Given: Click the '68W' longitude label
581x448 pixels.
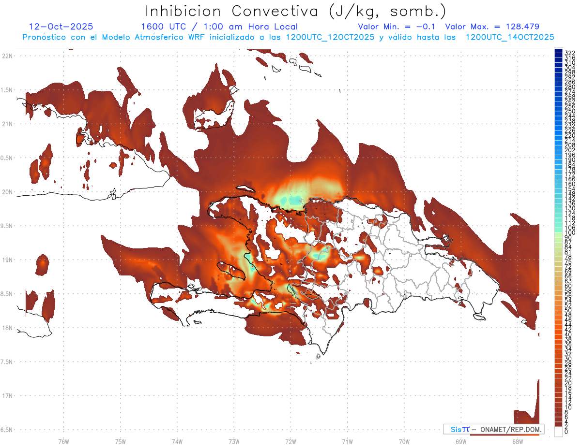Looking at the screenshot, I should pyautogui.click(x=518, y=441).
